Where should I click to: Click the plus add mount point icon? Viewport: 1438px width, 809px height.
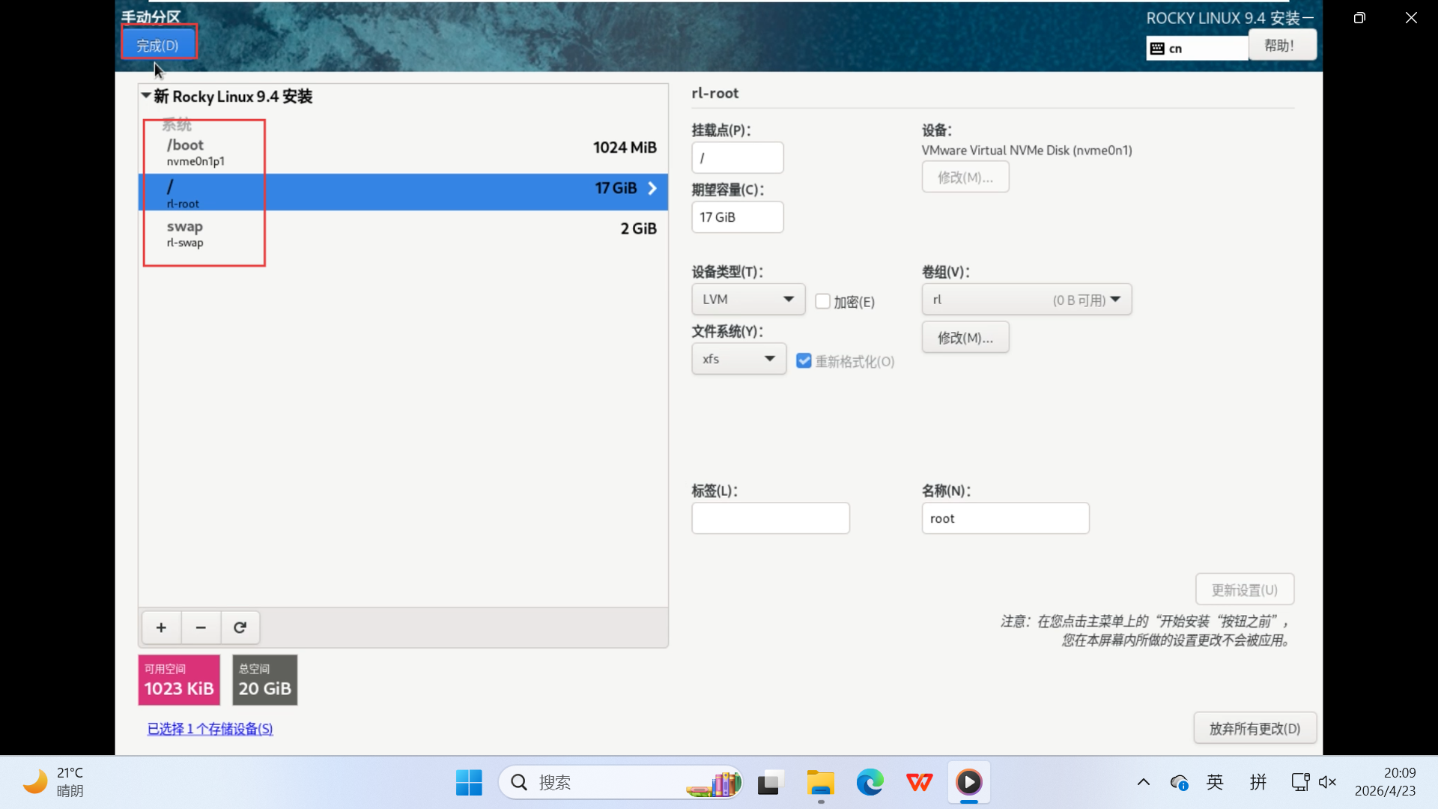[x=161, y=628]
